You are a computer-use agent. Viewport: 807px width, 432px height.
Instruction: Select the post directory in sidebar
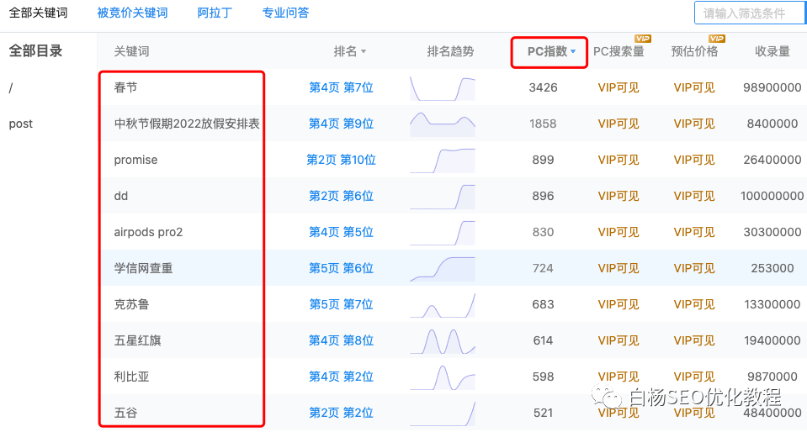pyautogui.click(x=20, y=124)
